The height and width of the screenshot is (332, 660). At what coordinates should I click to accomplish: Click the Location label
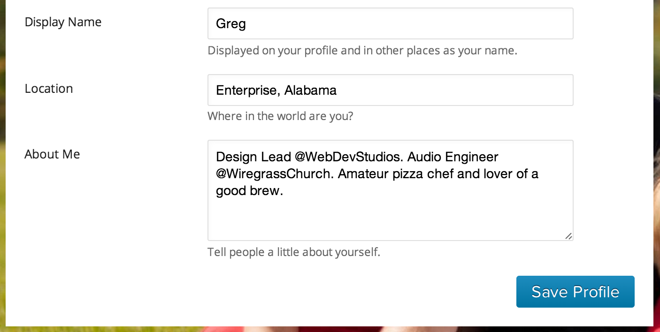[x=49, y=89]
